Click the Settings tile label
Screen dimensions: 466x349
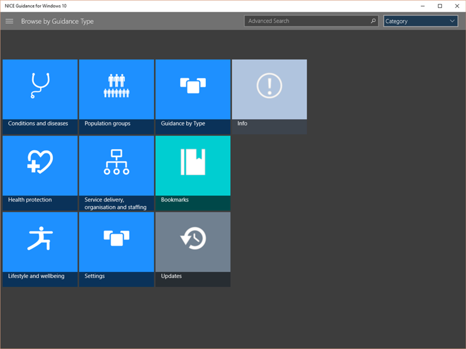pyautogui.click(x=94, y=276)
